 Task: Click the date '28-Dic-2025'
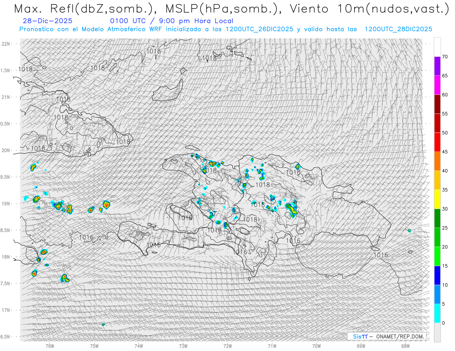(47, 21)
